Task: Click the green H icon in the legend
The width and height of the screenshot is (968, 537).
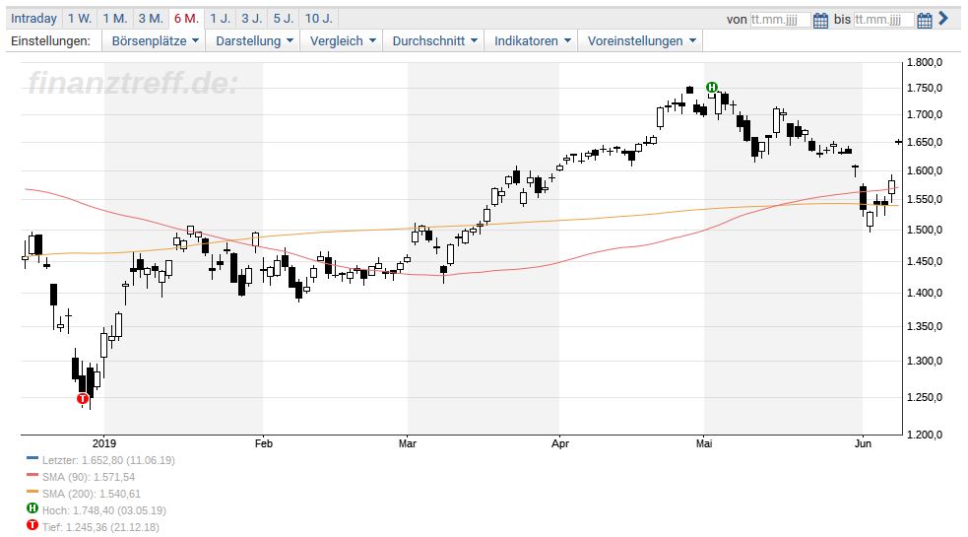Action: point(32,508)
